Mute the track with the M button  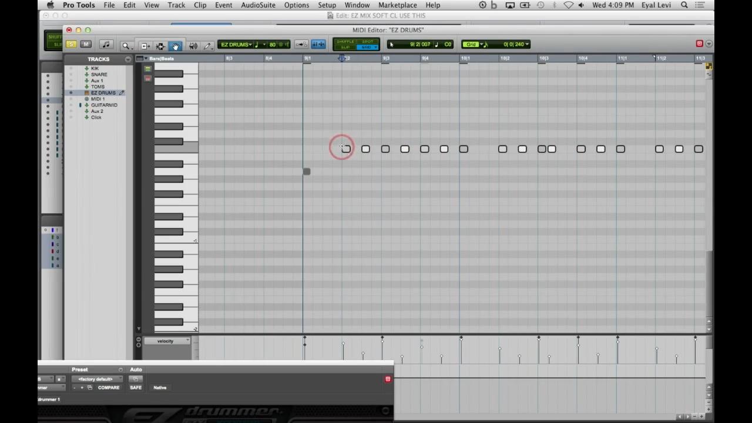(86, 45)
